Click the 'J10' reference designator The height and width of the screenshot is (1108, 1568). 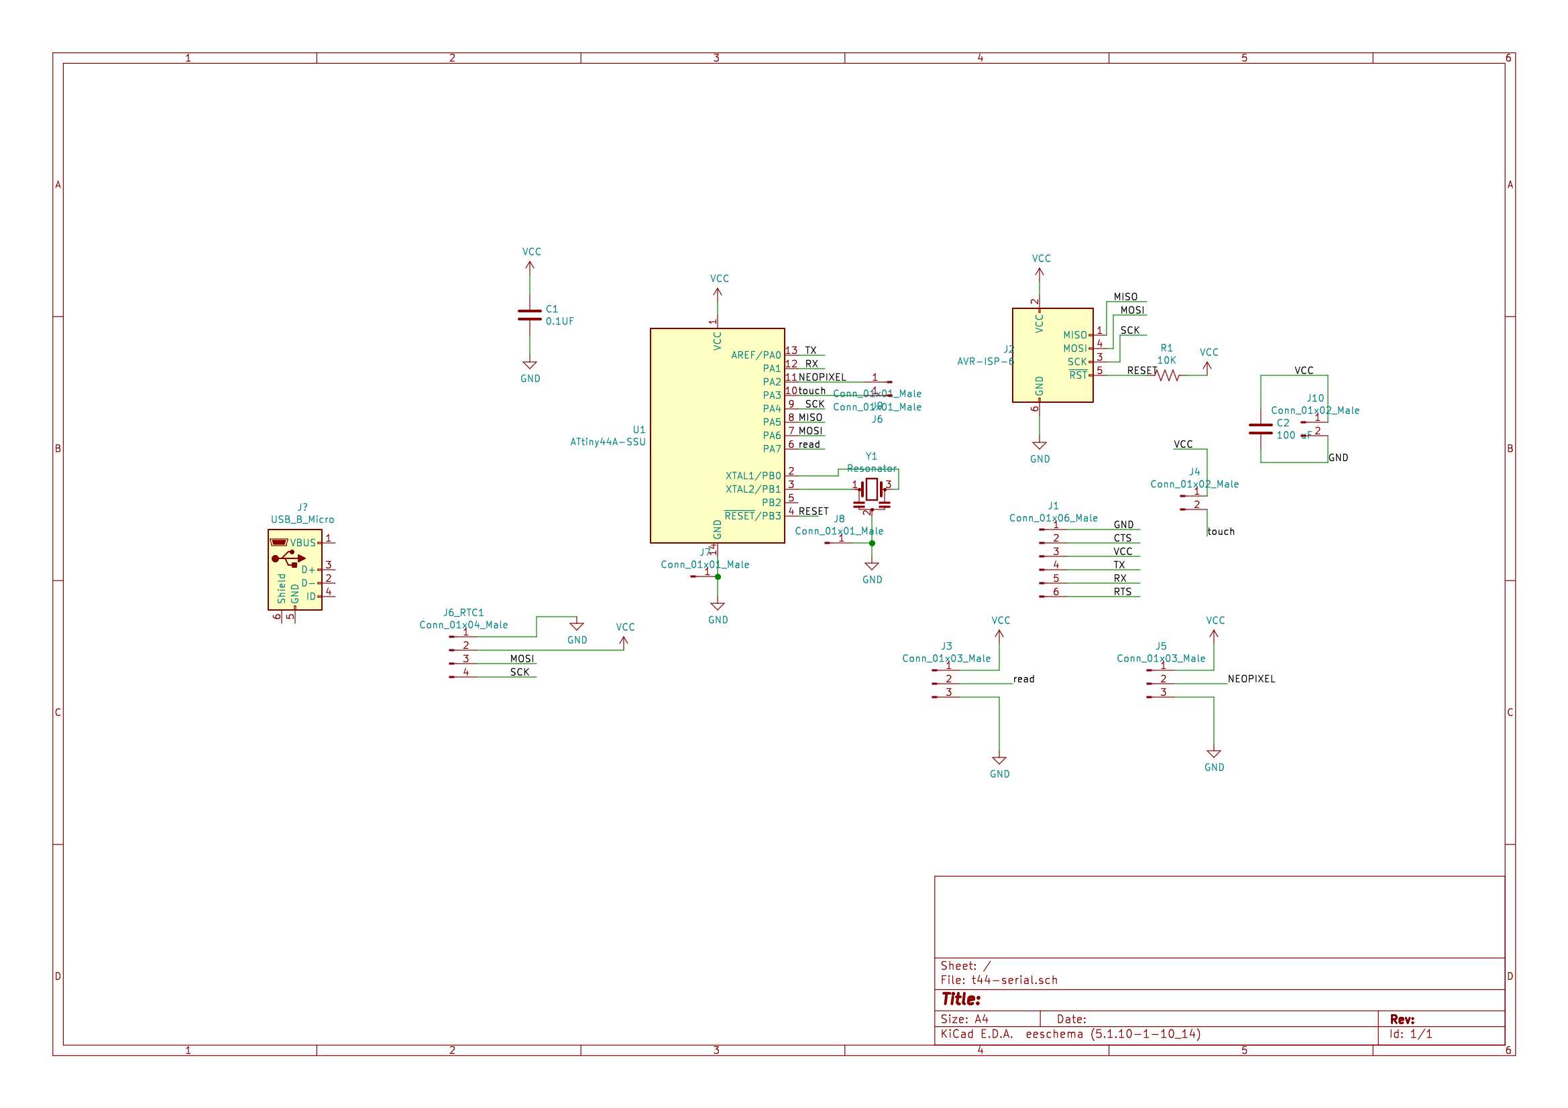(x=1315, y=399)
